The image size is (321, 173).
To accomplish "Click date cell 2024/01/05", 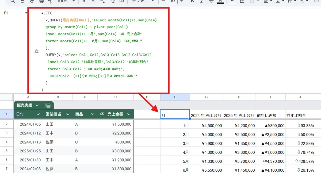I will click(x=28, y=124).
